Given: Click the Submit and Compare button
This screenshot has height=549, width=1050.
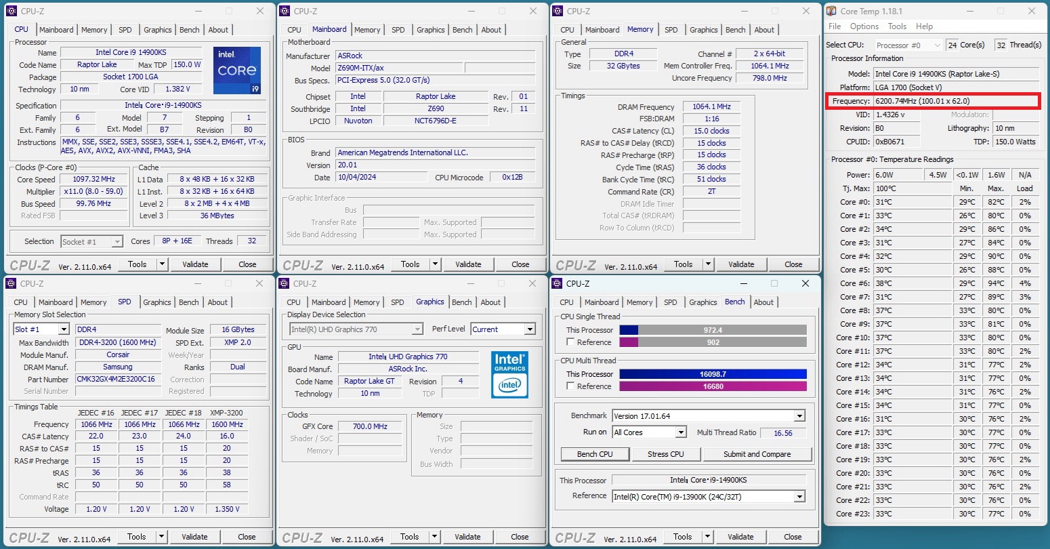Looking at the screenshot, I should coord(757,454).
